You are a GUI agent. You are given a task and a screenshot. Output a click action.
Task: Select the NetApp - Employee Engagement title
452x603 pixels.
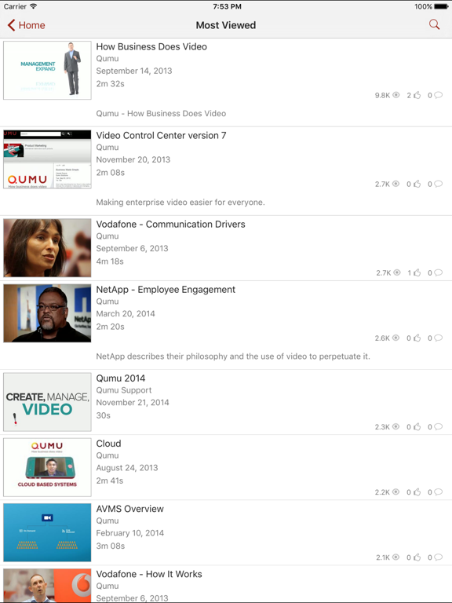click(166, 290)
